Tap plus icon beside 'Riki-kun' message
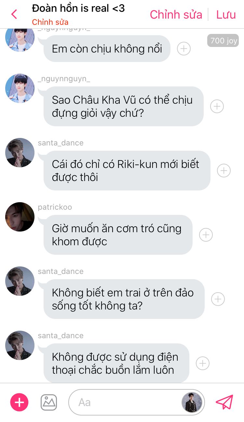Viewport: 244px width, 422px height. 224,171
